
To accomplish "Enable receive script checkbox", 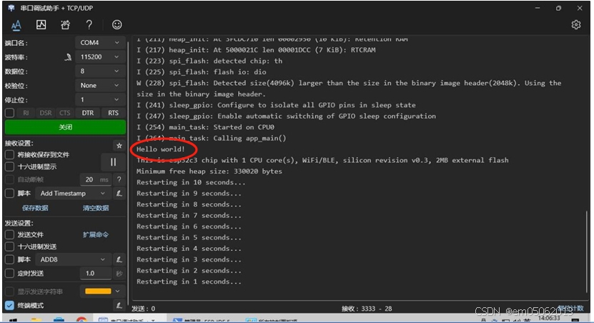I will (10, 194).
